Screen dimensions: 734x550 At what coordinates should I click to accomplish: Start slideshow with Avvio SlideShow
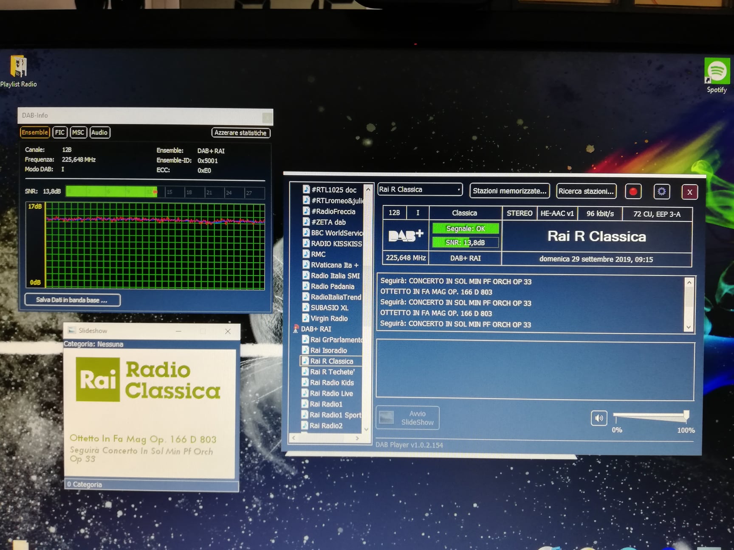coord(408,418)
